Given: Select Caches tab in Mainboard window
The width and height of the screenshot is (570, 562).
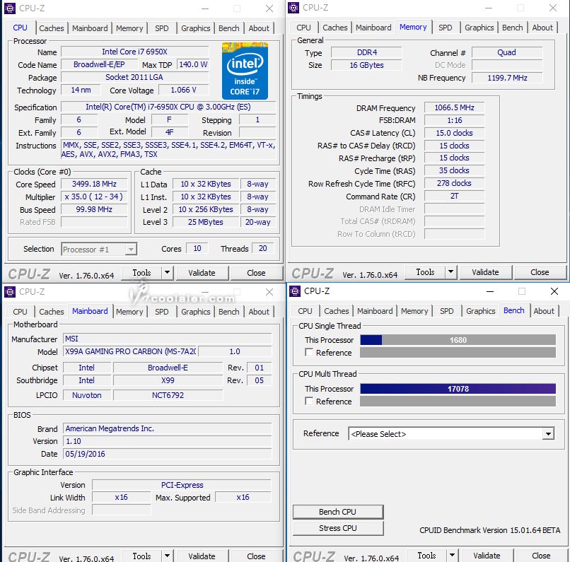Looking at the screenshot, I should (x=51, y=312).
